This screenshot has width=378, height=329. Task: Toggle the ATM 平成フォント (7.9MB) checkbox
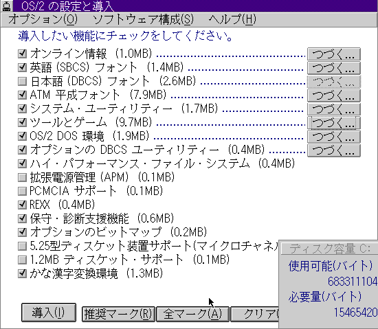pyautogui.click(x=22, y=95)
